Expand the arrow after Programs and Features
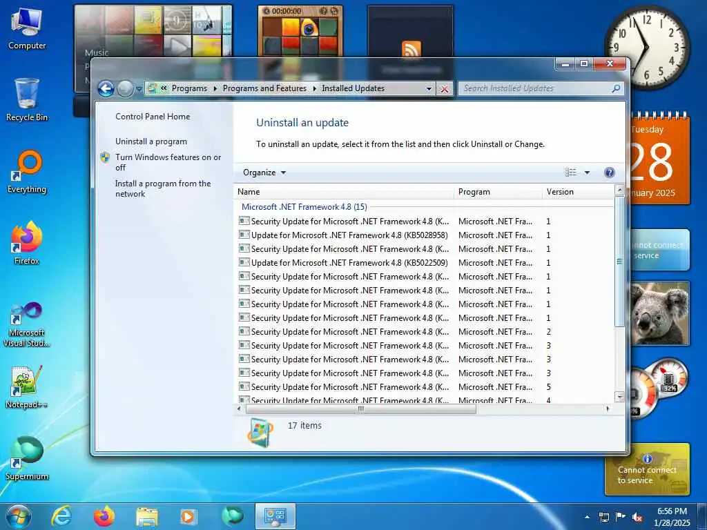This screenshot has height=530, width=707. pyautogui.click(x=315, y=89)
